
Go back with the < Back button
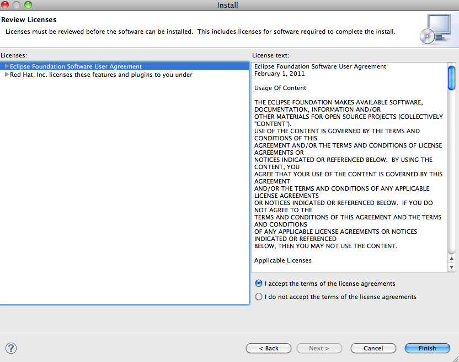(269, 348)
